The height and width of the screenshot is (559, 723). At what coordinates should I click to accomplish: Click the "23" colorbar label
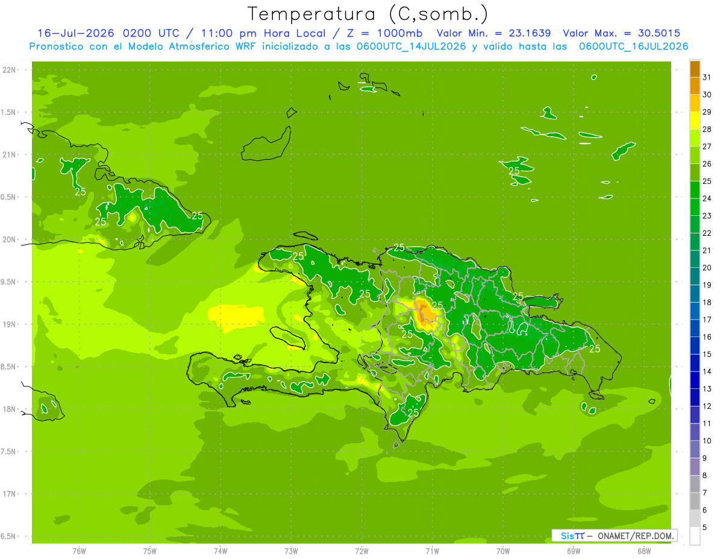tap(707, 216)
